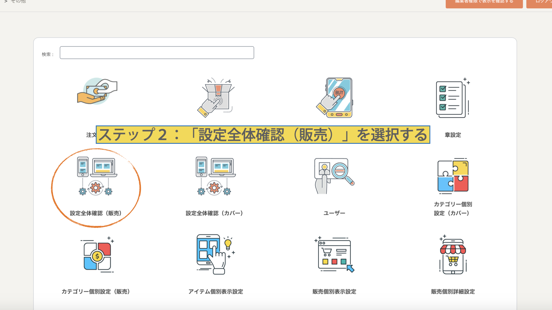The image size is (552, 310).
Task: Open 販売個別詳細設定 store phone icon
Action: [453, 255]
